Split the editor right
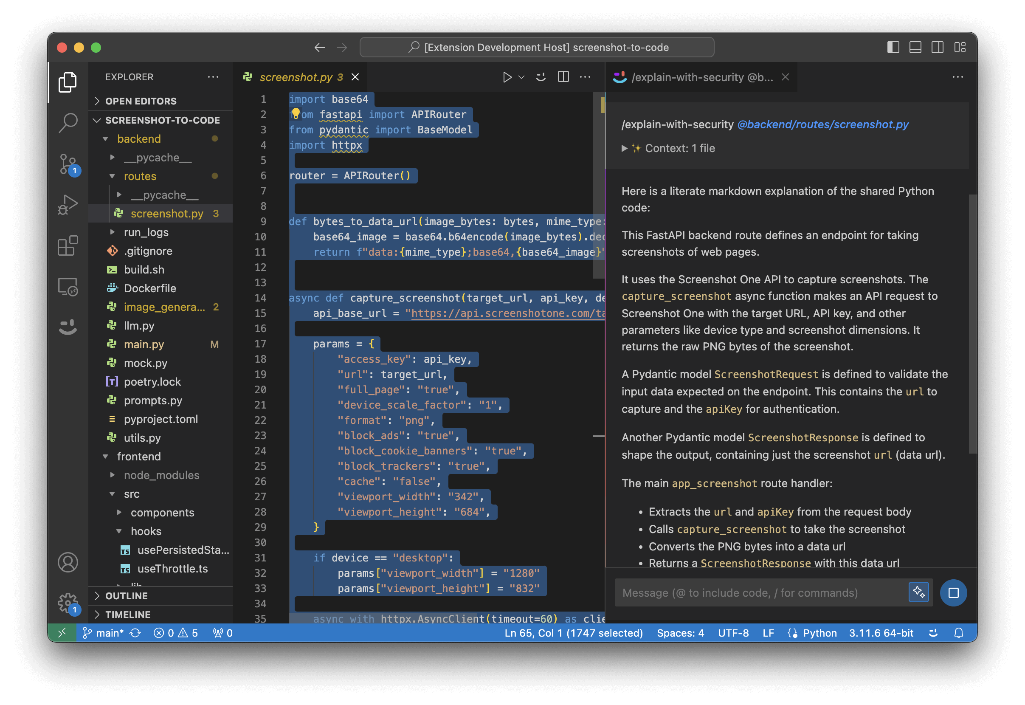1025x705 pixels. [563, 77]
